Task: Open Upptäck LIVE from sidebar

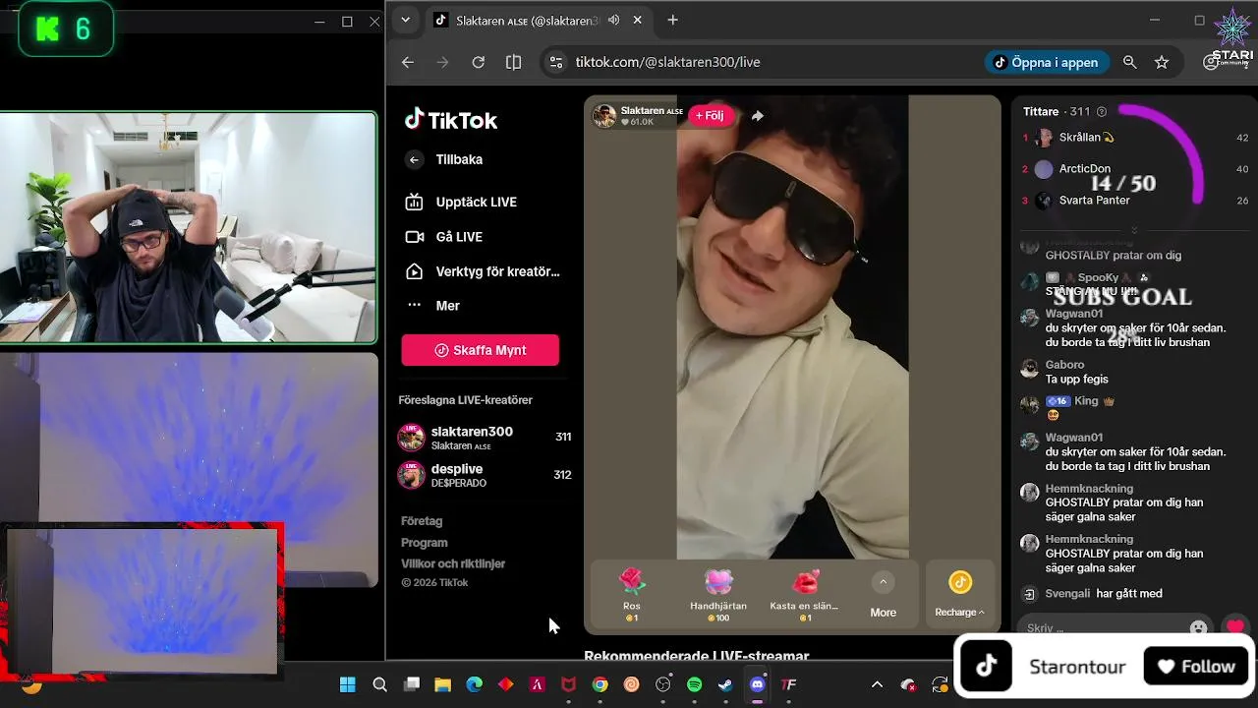Action: coord(462,202)
